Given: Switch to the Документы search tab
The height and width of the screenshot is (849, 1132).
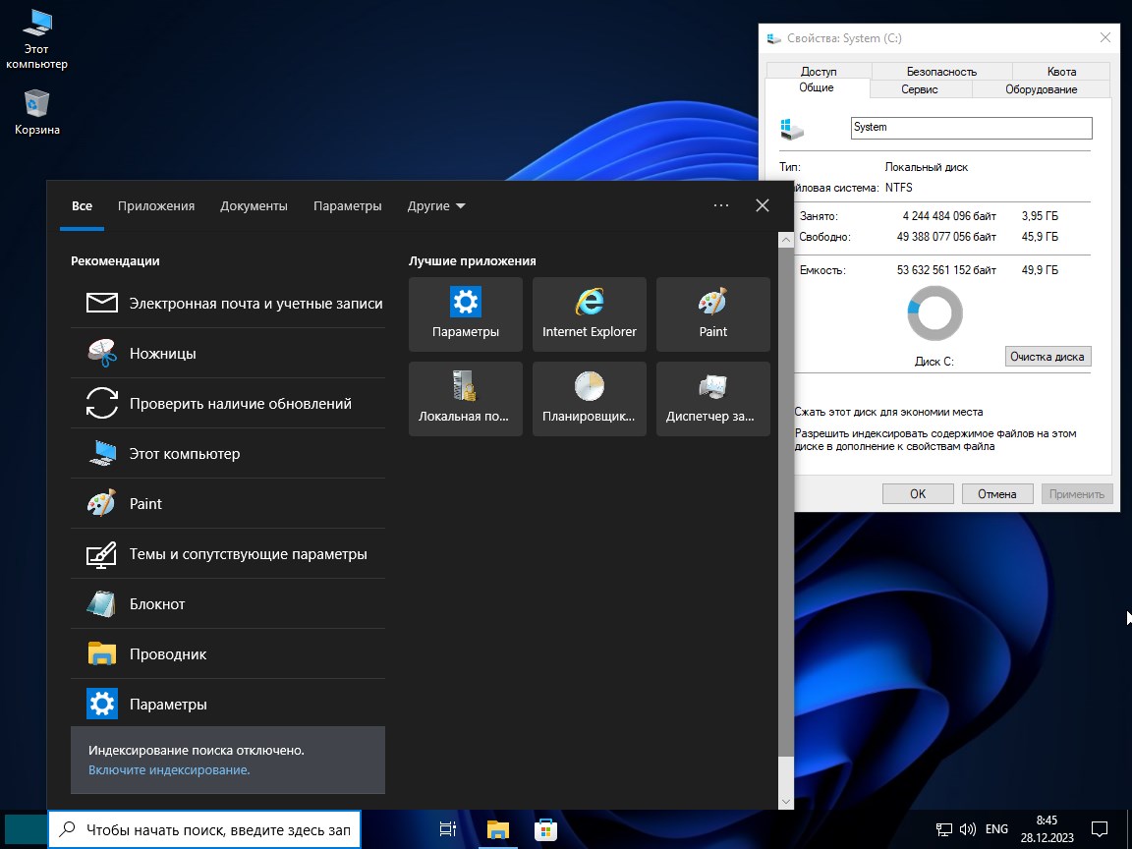Looking at the screenshot, I should (254, 205).
